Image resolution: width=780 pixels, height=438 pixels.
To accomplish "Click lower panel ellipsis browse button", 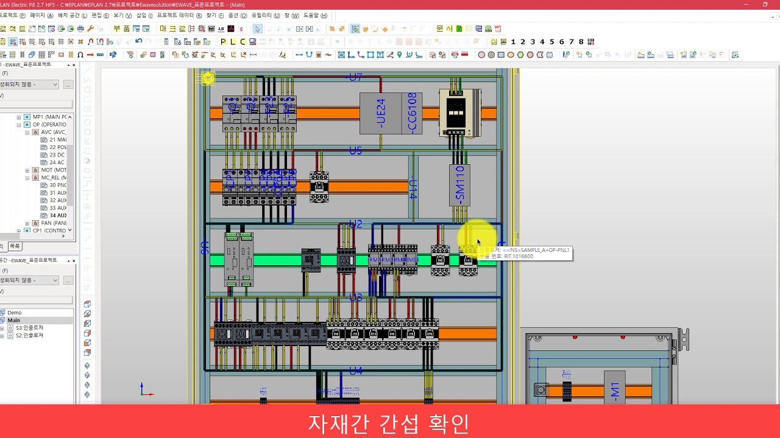I will pos(68,280).
